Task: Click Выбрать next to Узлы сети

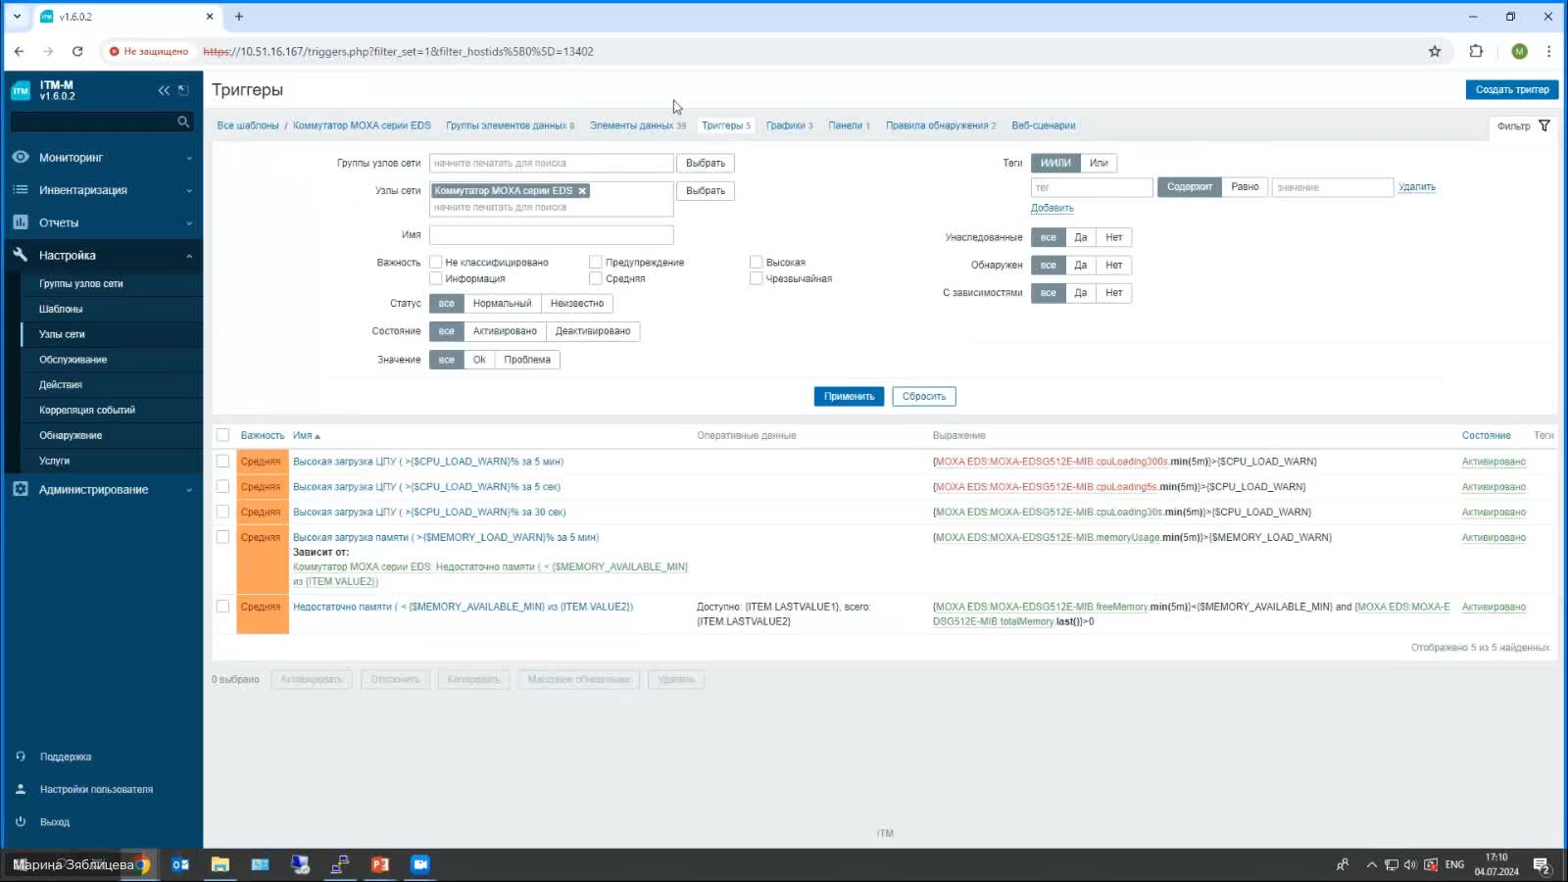Action: click(x=706, y=191)
